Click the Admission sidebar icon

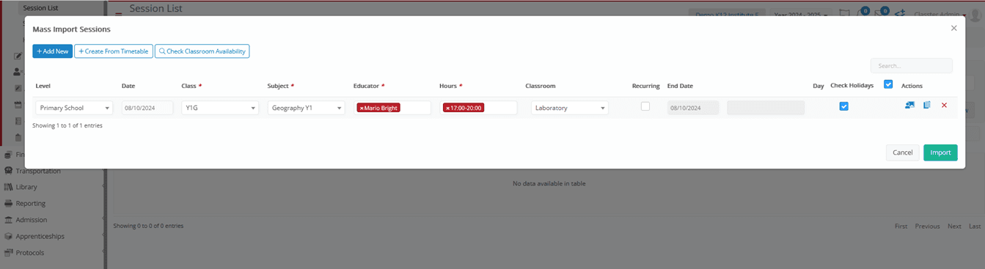point(9,220)
